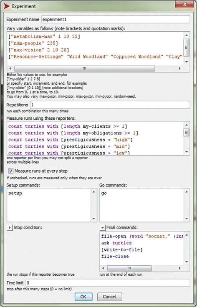Click Final commands horizontal scrollbar thumb

(129, 268)
